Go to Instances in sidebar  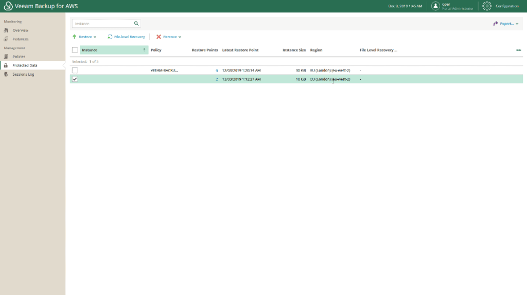coord(21,39)
